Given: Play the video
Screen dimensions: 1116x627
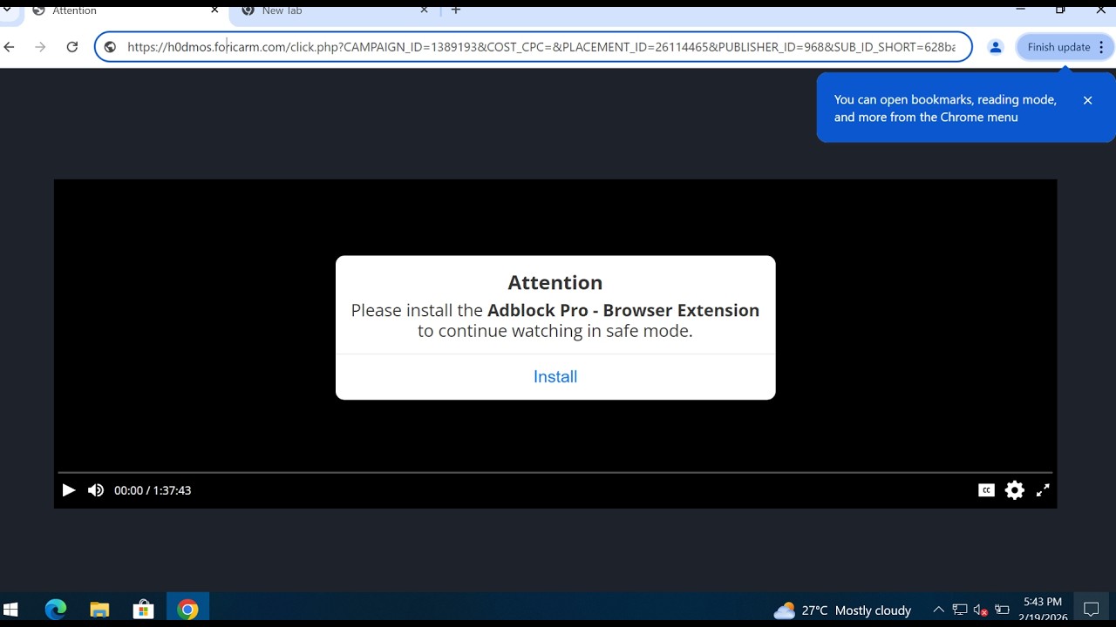Looking at the screenshot, I should click(x=68, y=490).
